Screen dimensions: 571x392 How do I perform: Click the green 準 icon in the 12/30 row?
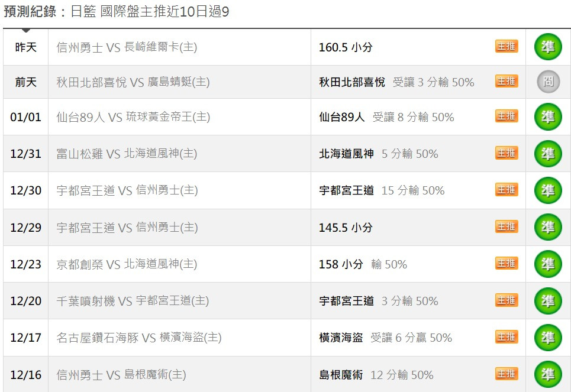point(548,190)
